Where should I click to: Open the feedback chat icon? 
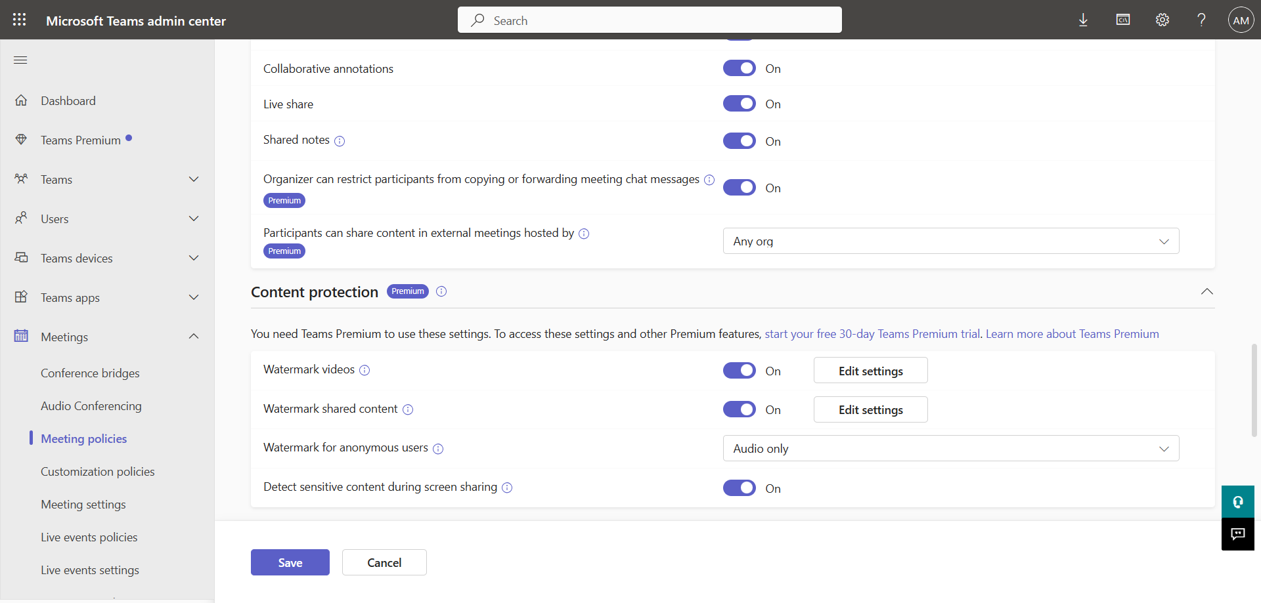click(x=1237, y=534)
